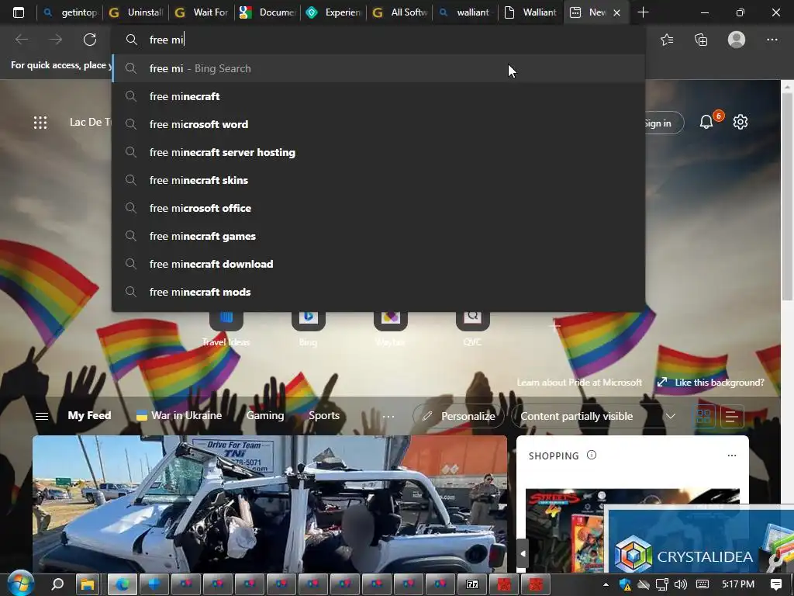
Task: Show hidden system tray icons
Action: point(606,584)
